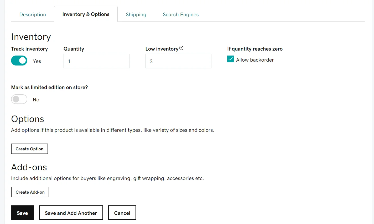This screenshot has height=224, width=374.
Task: Cancel editing the product
Action: (122, 212)
